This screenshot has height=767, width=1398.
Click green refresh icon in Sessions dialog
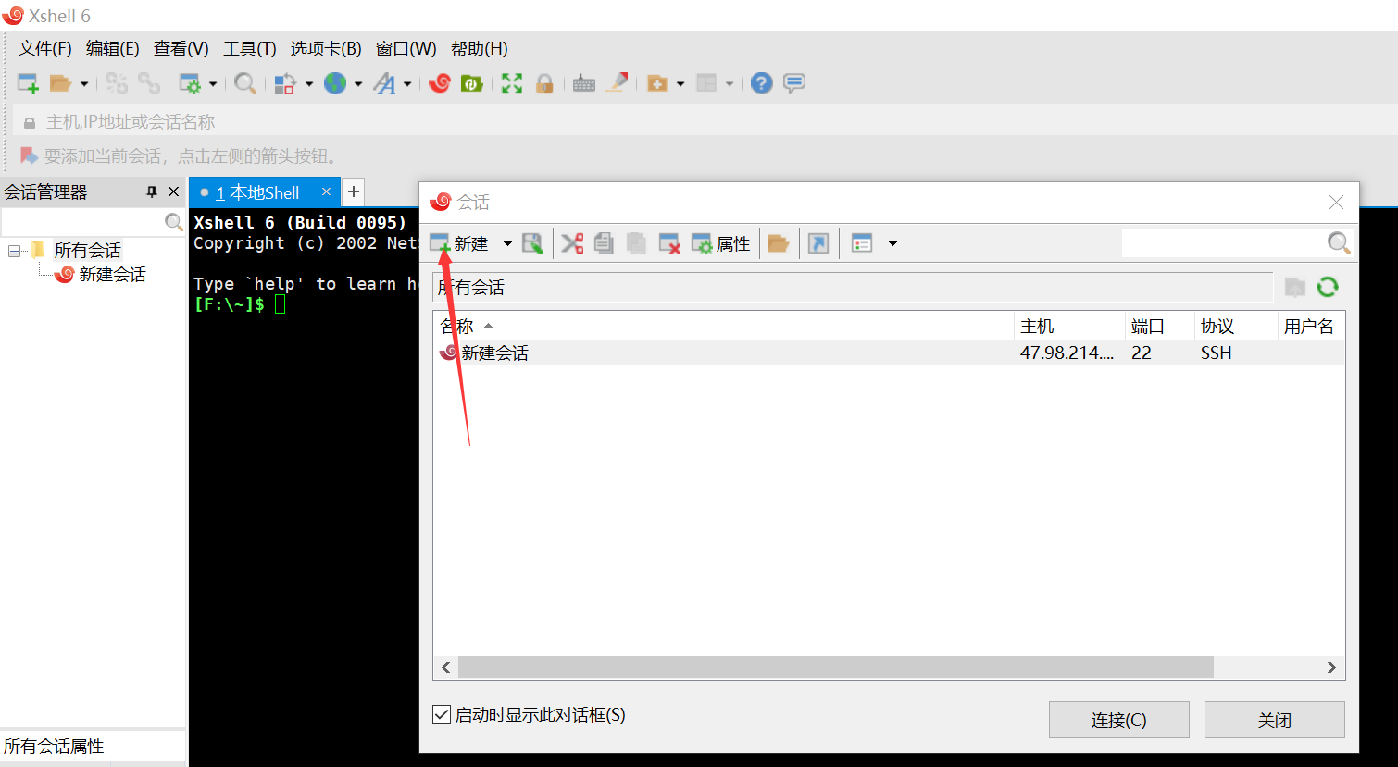[x=1328, y=287]
